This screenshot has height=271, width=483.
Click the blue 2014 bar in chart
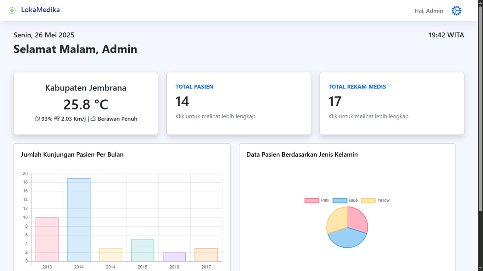point(79,219)
